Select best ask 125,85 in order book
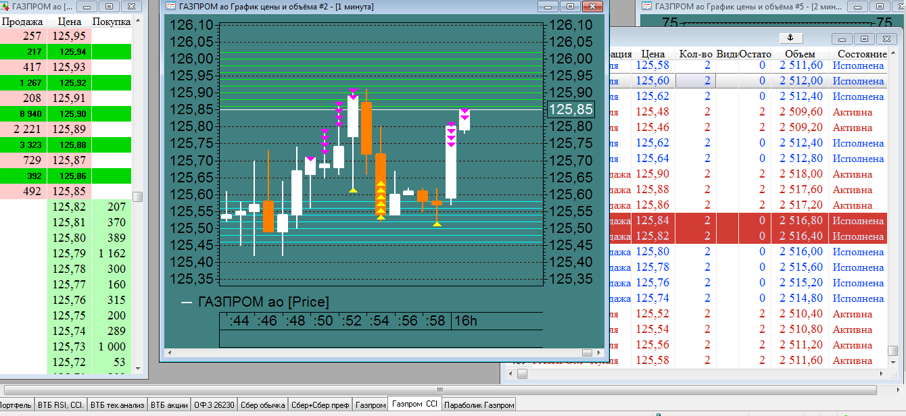This screenshot has width=906, height=416. pos(69,192)
